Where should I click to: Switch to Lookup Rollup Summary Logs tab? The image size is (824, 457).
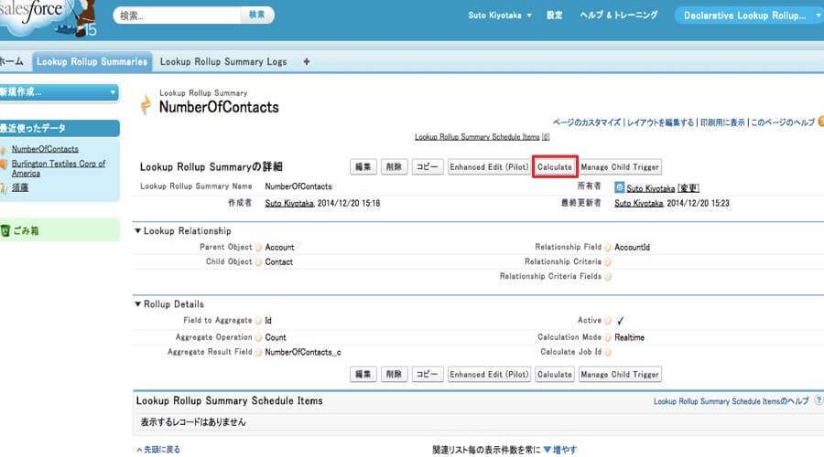[x=223, y=62]
